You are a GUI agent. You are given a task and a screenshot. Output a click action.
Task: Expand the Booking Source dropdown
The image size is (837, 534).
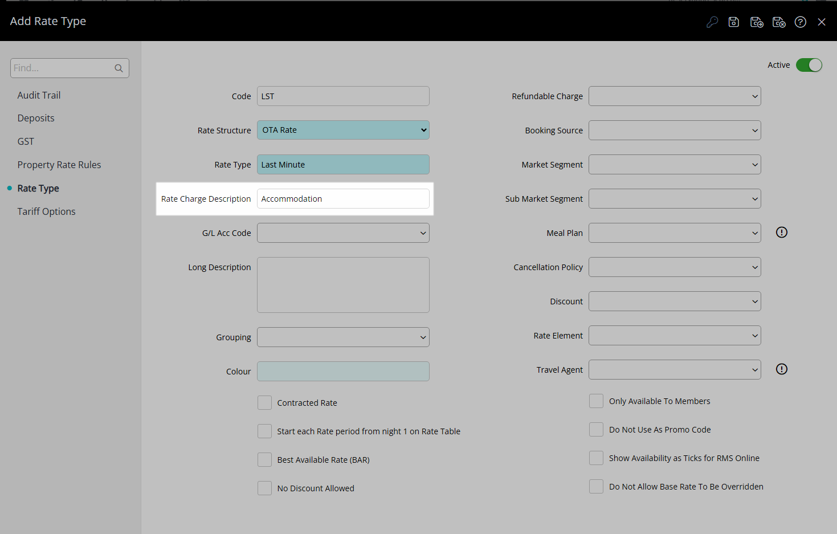(675, 130)
